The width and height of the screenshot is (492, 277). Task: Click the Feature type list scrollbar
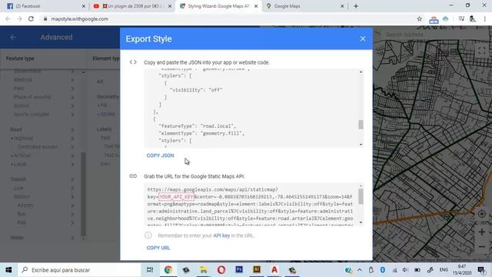point(83,194)
